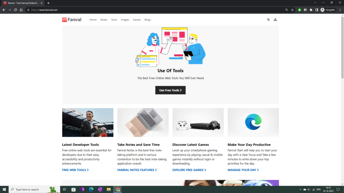Viewport: 344px width, 193px height.
Task: Launch Microsoft Store from taskbar
Action: pyautogui.click(x=74, y=190)
